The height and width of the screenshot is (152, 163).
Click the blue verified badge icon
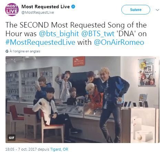[73, 7]
